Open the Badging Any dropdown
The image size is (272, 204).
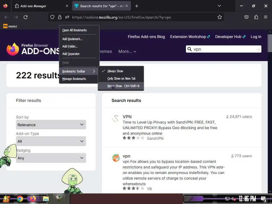51,158
